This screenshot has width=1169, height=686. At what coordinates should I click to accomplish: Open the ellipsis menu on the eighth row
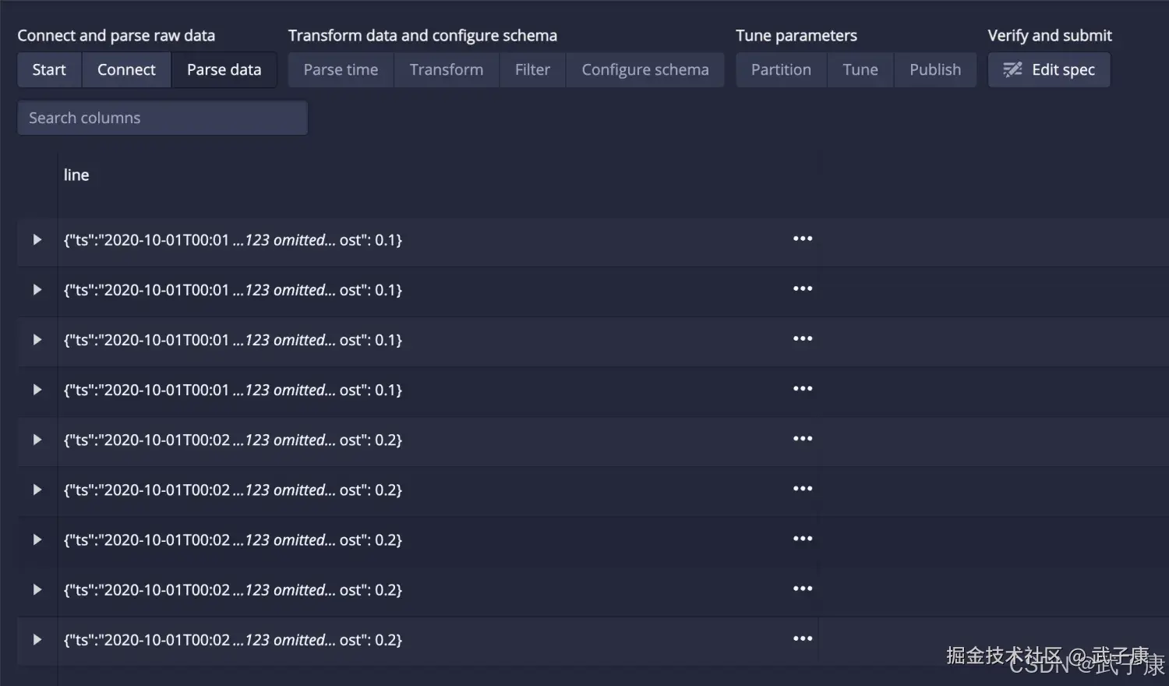pos(803,589)
